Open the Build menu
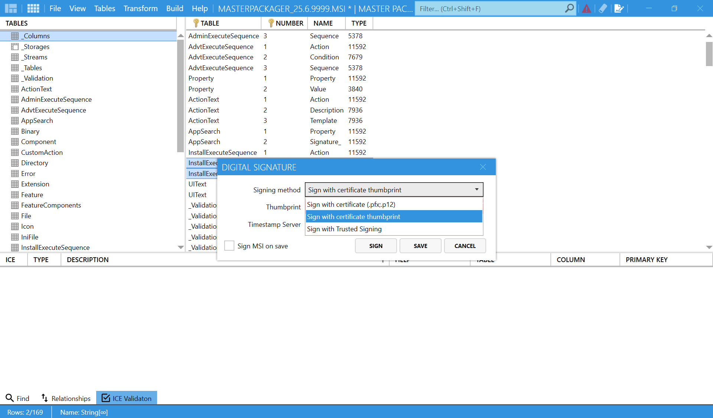The height and width of the screenshot is (418, 713). coord(175,8)
